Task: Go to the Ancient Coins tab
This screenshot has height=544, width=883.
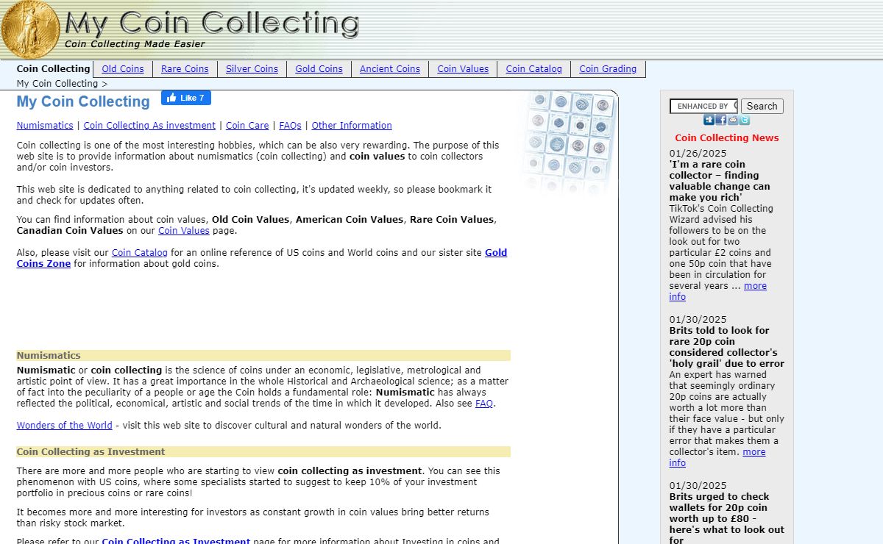Action: [390, 69]
